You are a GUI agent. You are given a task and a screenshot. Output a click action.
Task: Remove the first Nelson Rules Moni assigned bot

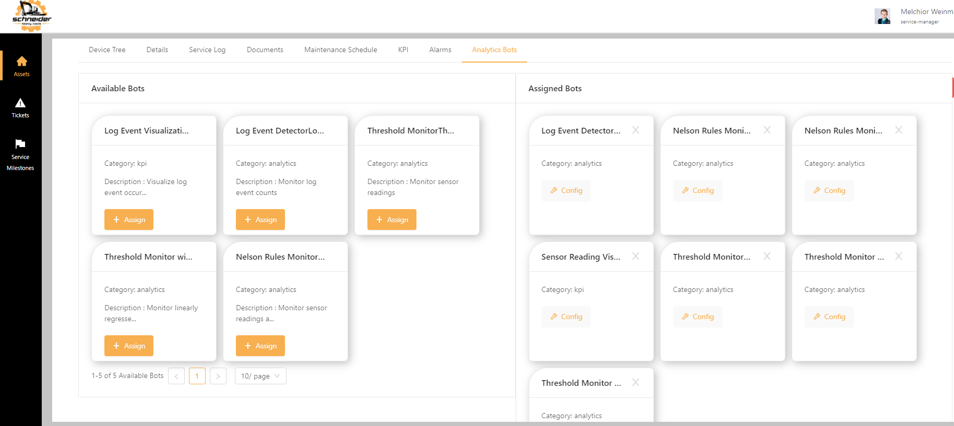[x=767, y=130]
